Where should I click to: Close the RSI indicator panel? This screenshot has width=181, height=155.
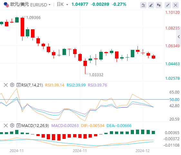tap(6, 85)
